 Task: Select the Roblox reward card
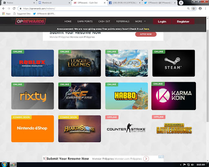pos(33,63)
